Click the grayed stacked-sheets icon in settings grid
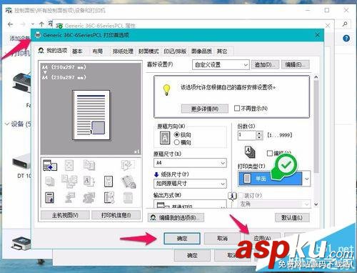Screen dimensions: 357x273 click(49, 182)
